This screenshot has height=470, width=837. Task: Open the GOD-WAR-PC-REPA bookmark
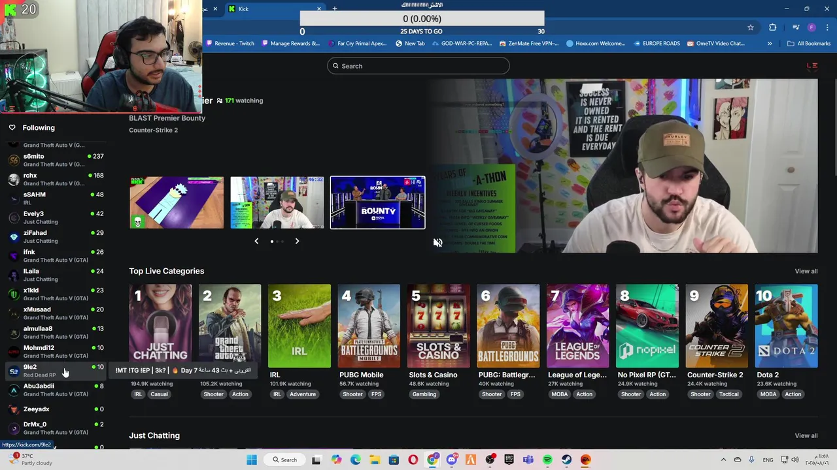(462, 44)
